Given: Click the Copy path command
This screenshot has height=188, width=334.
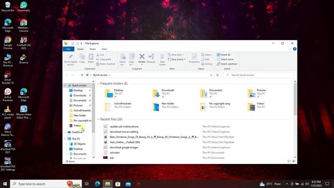Looking at the screenshot, I should 104,60.
